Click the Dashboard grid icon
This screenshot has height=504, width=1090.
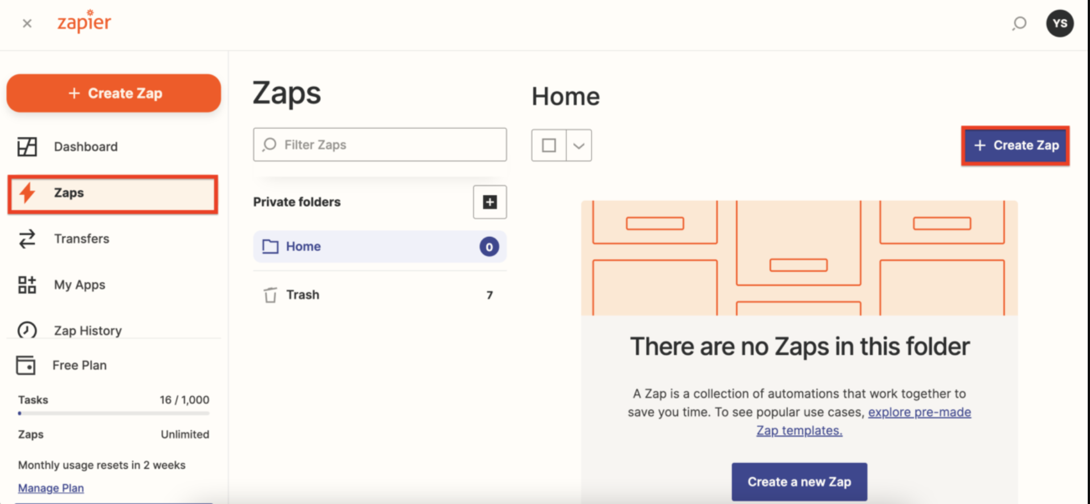coord(27,146)
